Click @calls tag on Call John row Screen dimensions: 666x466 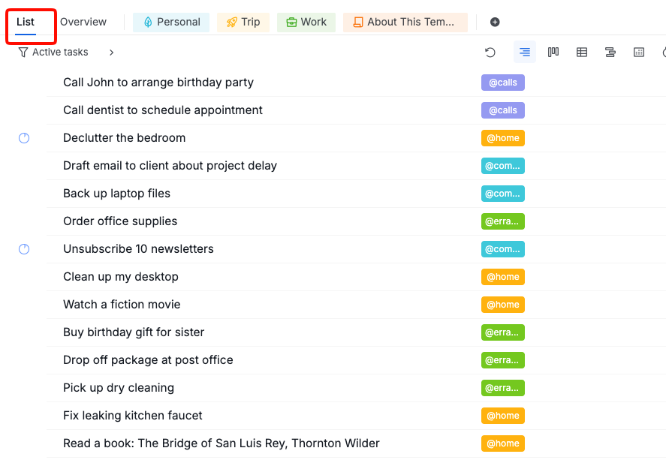[x=503, y=83]
